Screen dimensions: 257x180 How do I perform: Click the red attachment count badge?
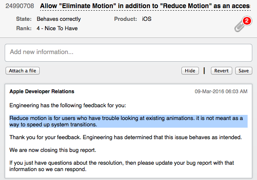246,21
